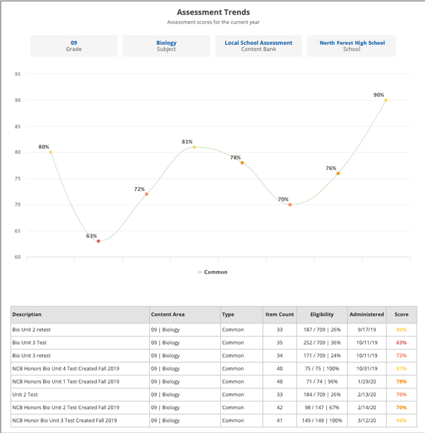This screenshot has height=433, width=425.
Task: Select the 'Bio Unit 2 retest' description
Action: tap(31, 329)
